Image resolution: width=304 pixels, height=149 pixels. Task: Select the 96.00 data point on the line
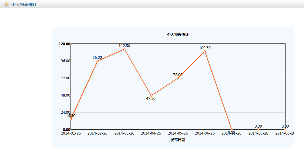pos(97,61)
